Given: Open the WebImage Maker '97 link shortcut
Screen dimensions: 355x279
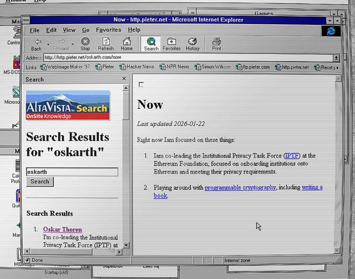Looking at the screenshot, I should (65, 67).
